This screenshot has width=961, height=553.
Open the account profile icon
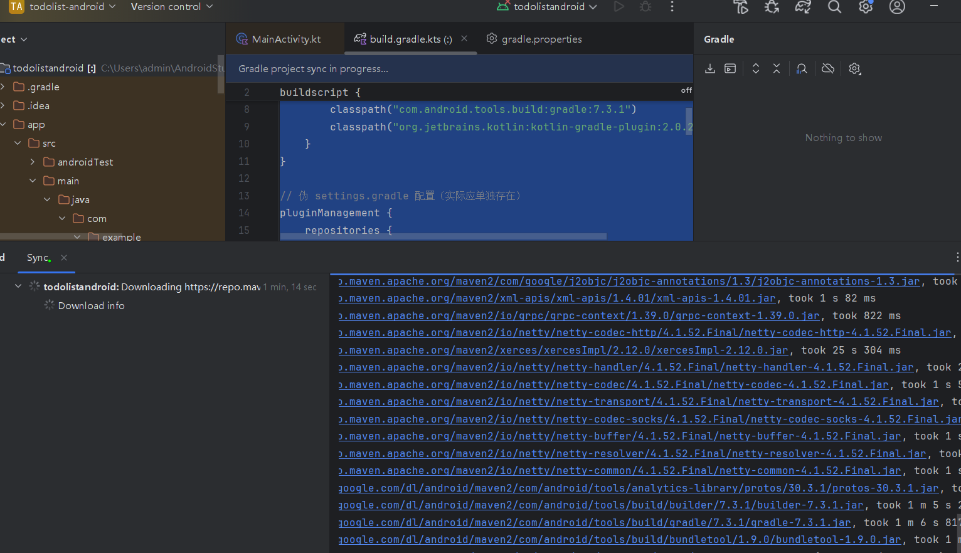(x=896, y=8)
